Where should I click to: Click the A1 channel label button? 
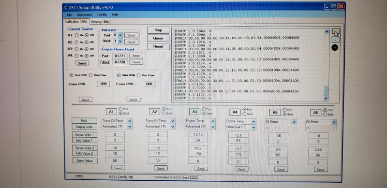coord(111,112)
